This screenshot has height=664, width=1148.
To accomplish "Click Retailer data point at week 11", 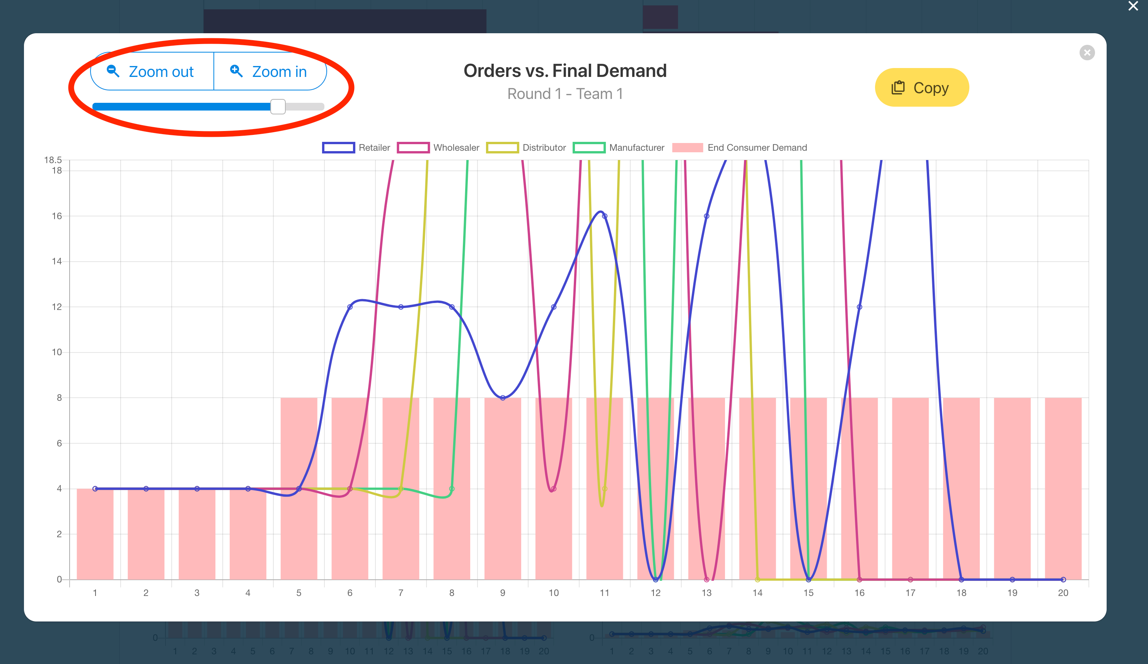I will [x=604, y=216].
